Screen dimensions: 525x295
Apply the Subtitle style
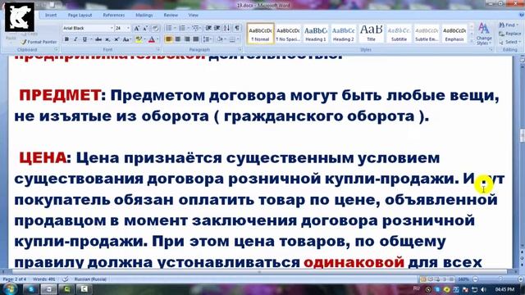399,34
